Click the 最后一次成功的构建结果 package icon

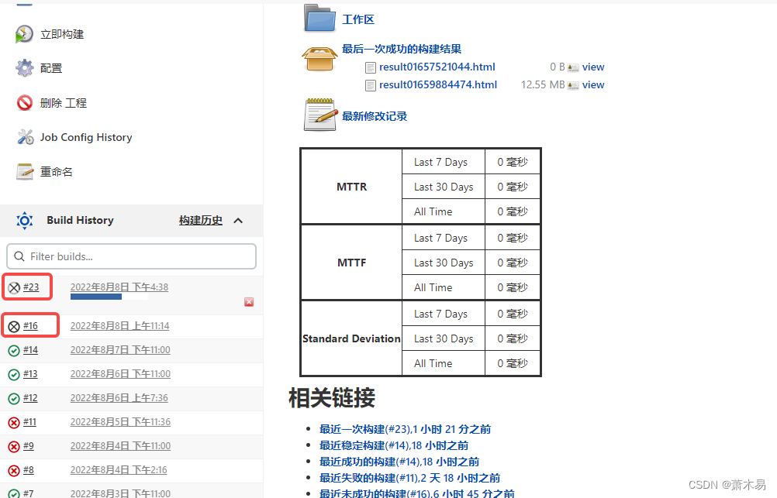319,58
